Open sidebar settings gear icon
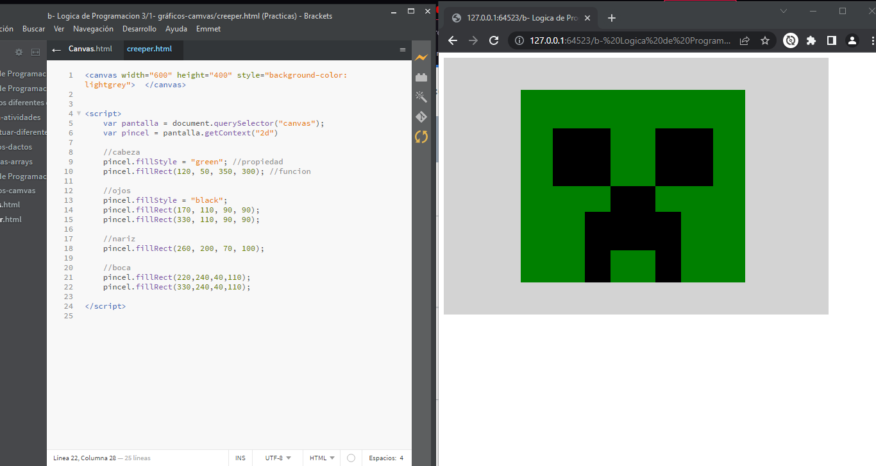The height and width of the screenshot is (466, 876). click(19, 52)
